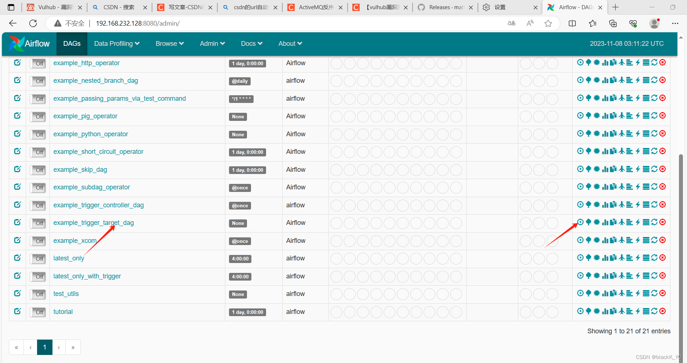This screenshot has height=363, width=687.
Task: Open the Gantt view for test_utils
Action: pos(629,293)
